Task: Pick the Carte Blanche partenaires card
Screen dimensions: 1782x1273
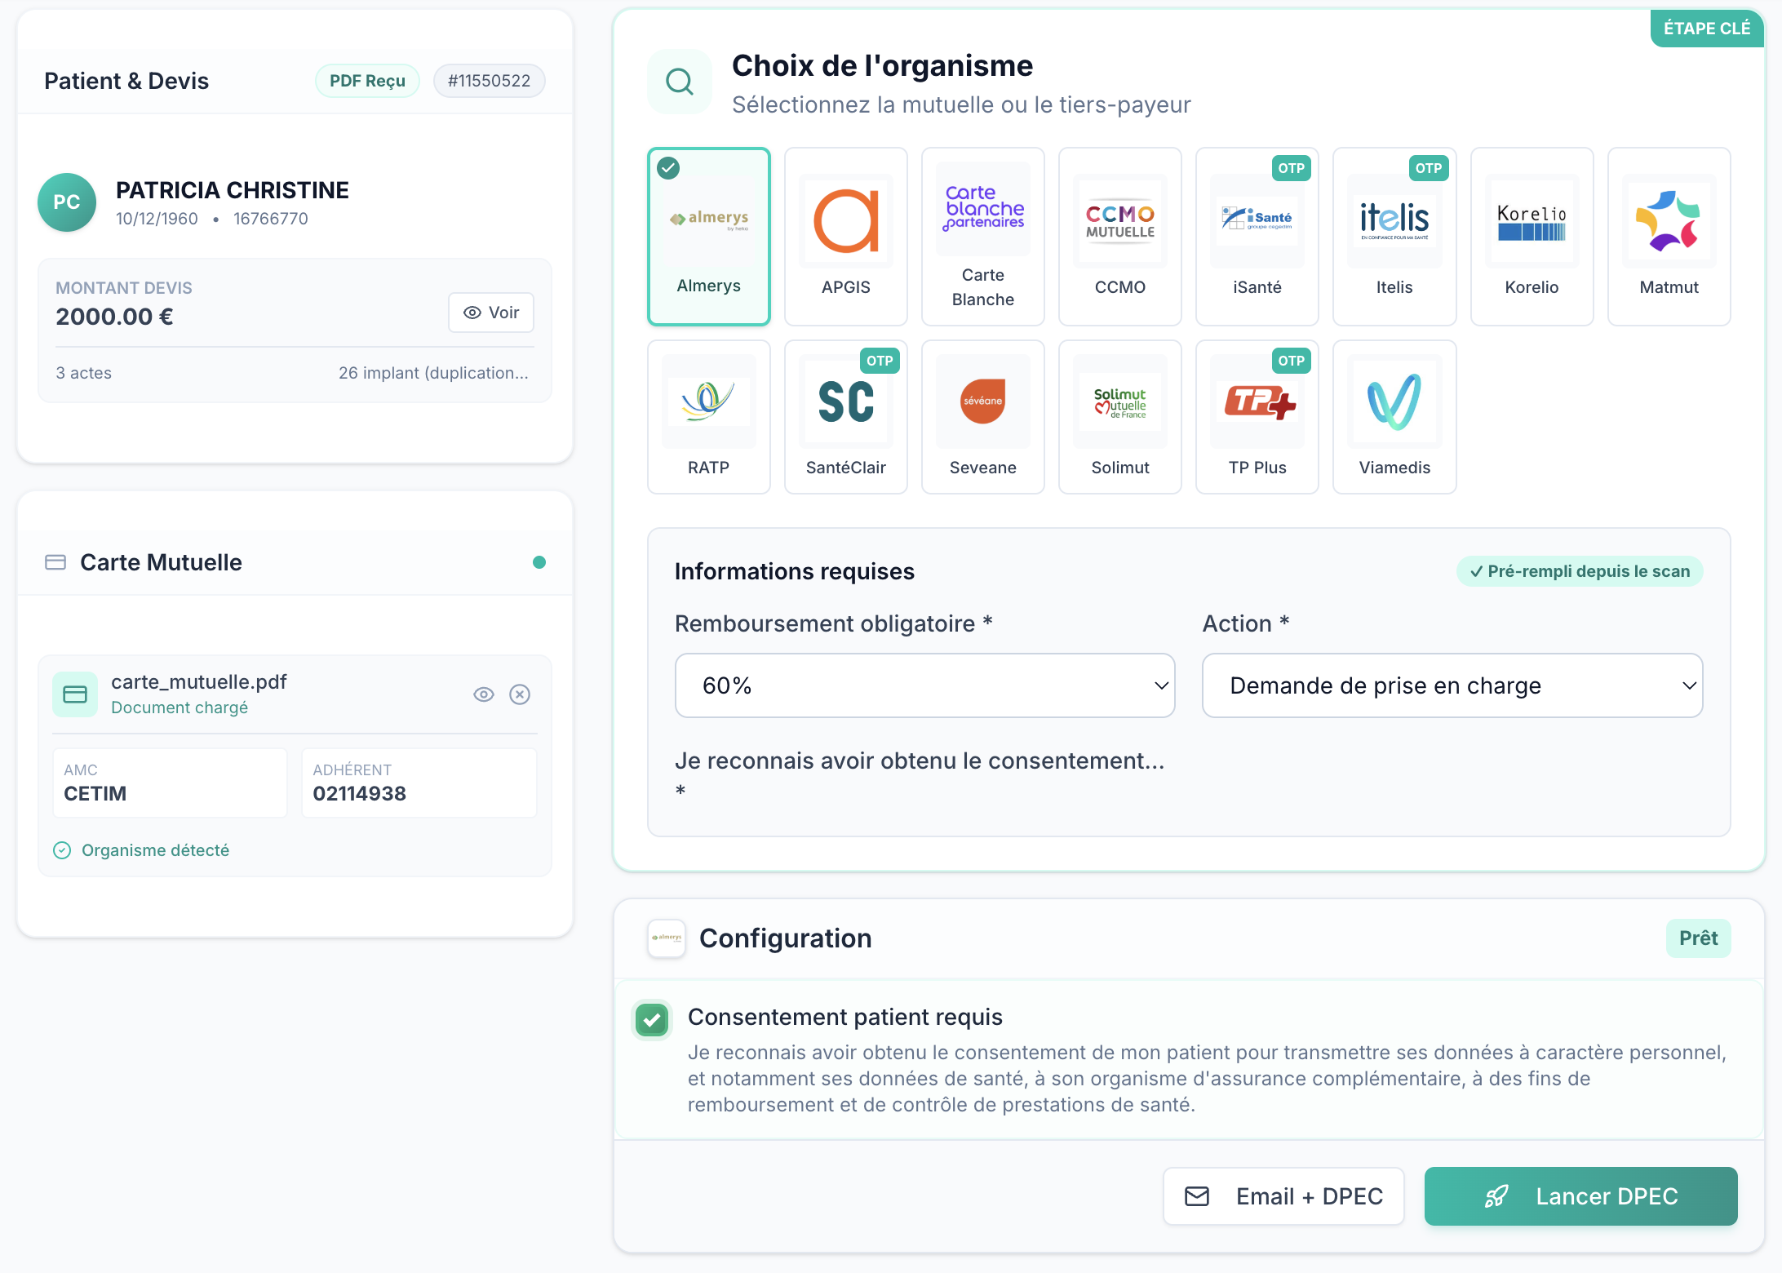Action: [983, 237]
